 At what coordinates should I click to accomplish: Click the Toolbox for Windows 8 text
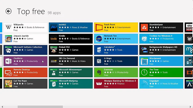point(161,36)
